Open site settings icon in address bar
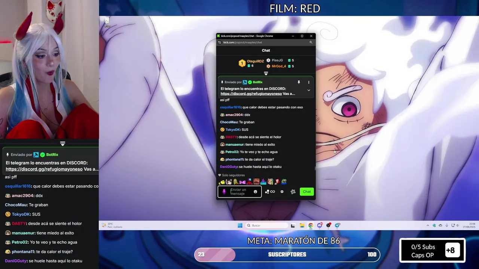Image resolution: width=479 pixels, height=269 pixels. [220, 43]
